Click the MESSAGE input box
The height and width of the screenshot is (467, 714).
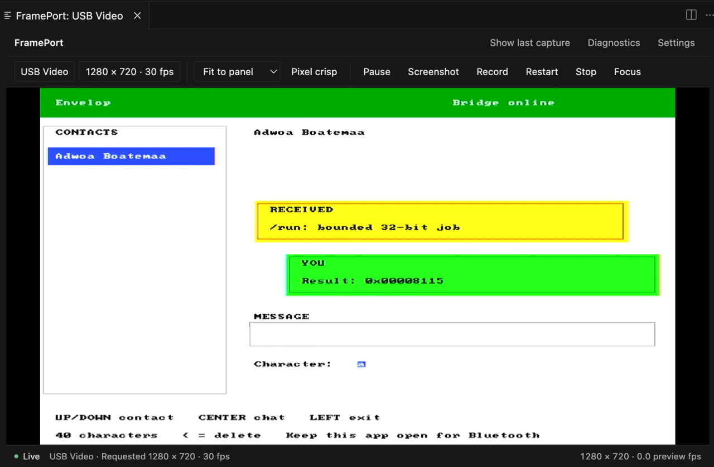(x=452, y=334)
